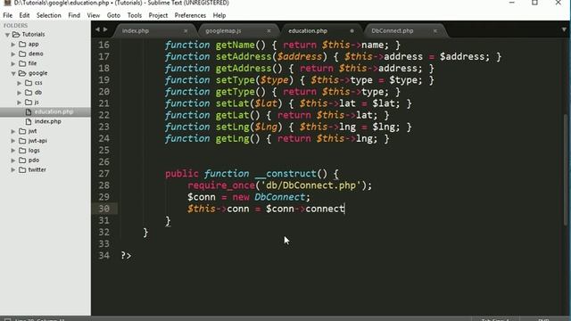Open the Project menu
Viewport: 571px width, 321px height.
(158, 15)
